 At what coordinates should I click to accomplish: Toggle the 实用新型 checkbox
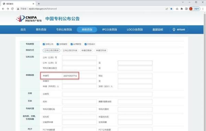tap(72, 44)
